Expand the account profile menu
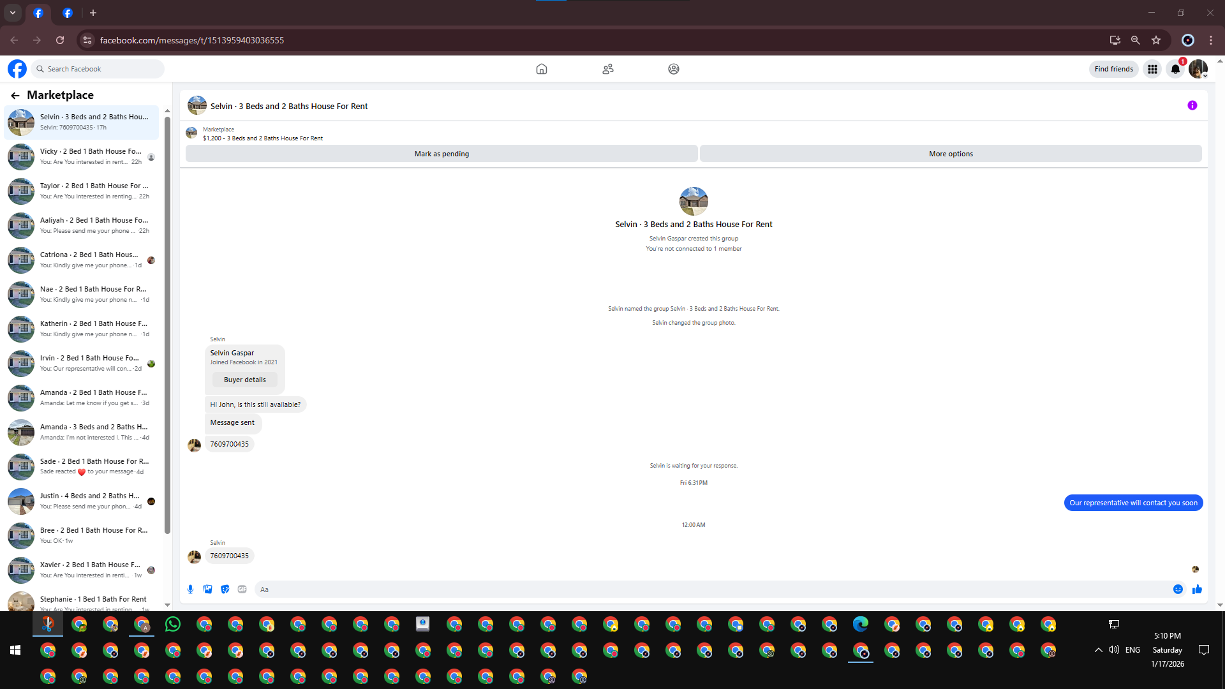Image resolution: width=1225 pixels, height=689 pixels. coord(1198,69)
